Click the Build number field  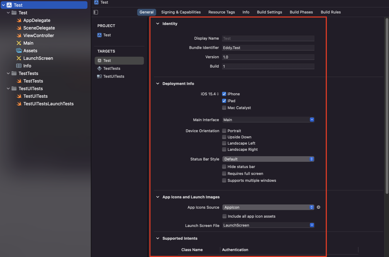pyautogui.click(x=268, y=66)
